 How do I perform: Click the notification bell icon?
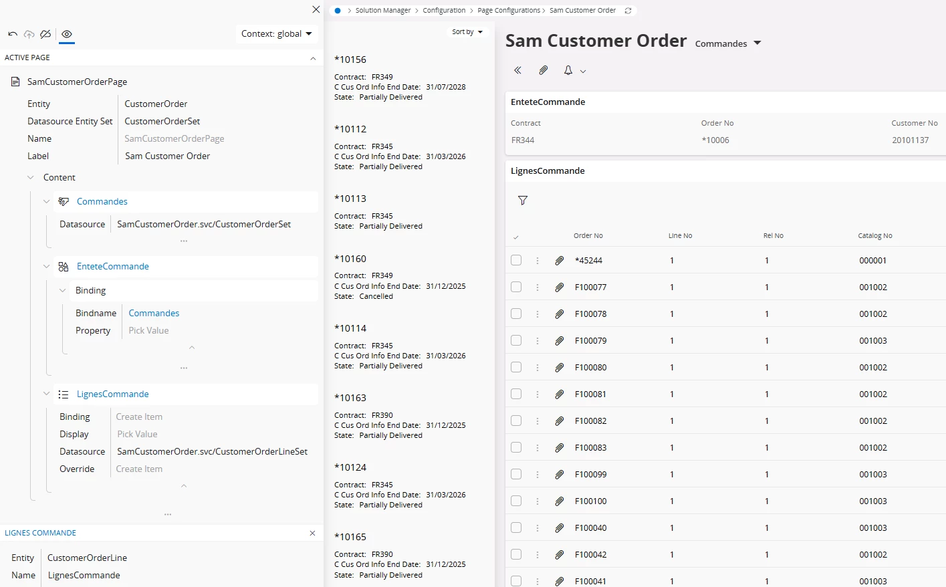click(568, 70)
